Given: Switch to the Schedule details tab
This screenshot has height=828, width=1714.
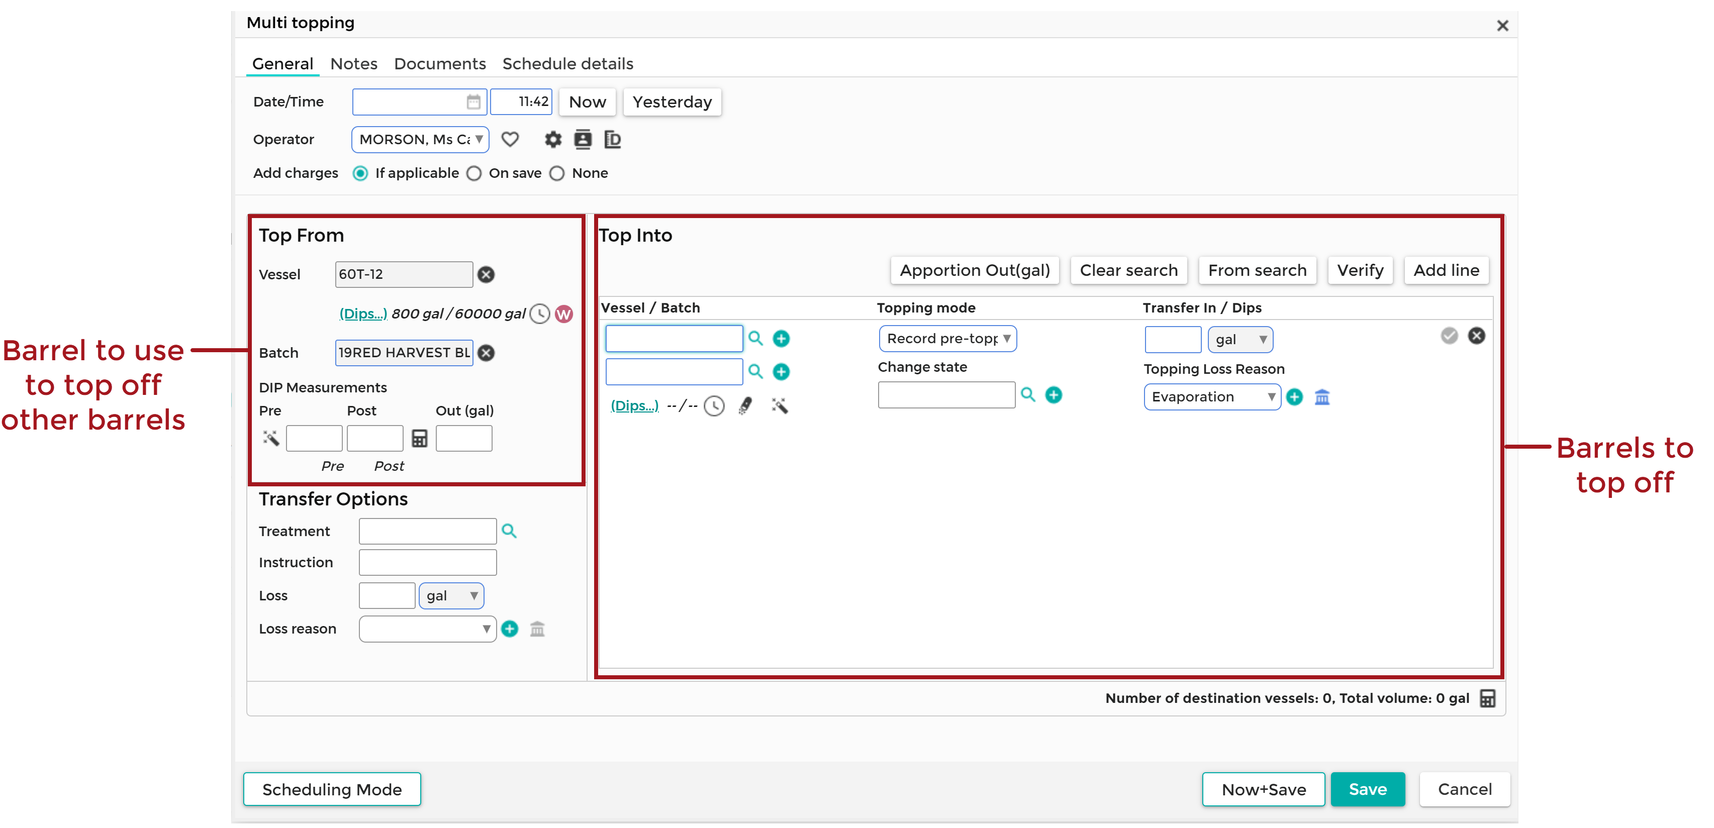Looking at the screenshot, I should 567,64.
